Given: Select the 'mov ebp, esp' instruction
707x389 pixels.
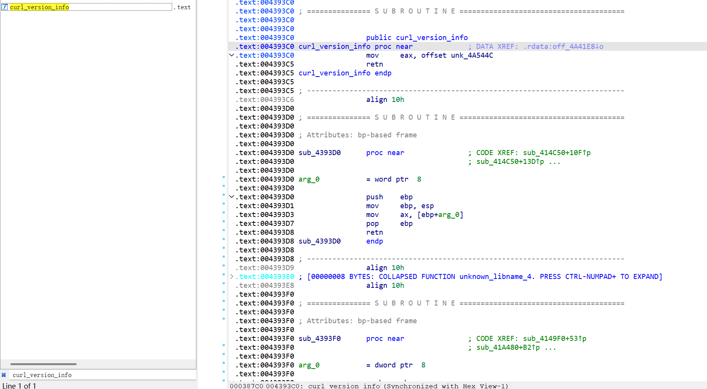Looking at the screenshot, I should point(400,205).
